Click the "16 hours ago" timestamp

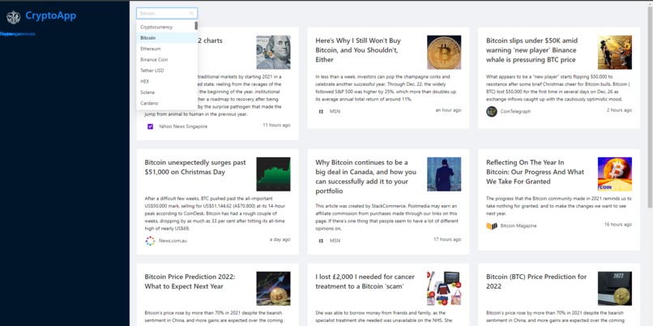[618, 225]
